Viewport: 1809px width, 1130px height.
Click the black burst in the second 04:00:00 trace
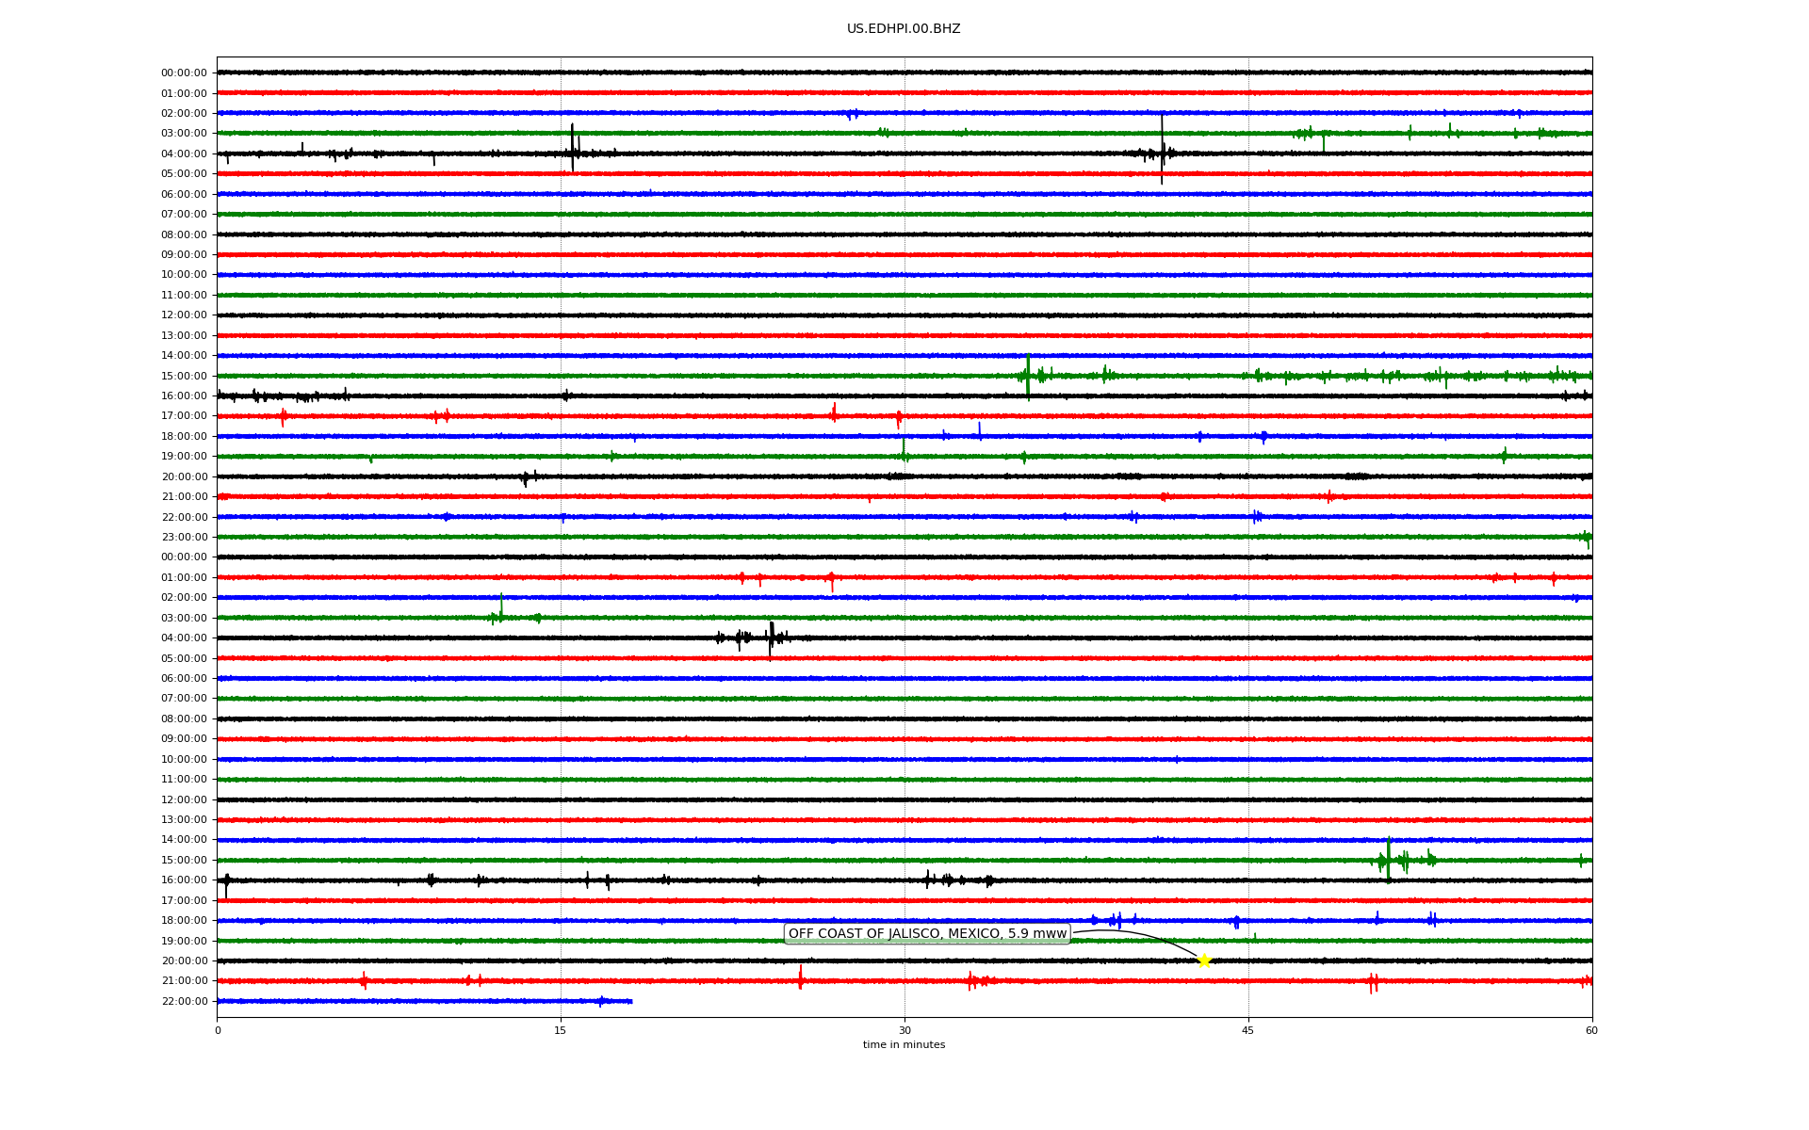coord(771,638)
